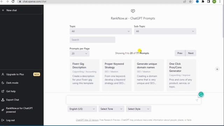Viewport: 224px width, 126px height.
Task: Click the plus icon beside New chat
Action: pyautogui.click(x=3, y=10)
